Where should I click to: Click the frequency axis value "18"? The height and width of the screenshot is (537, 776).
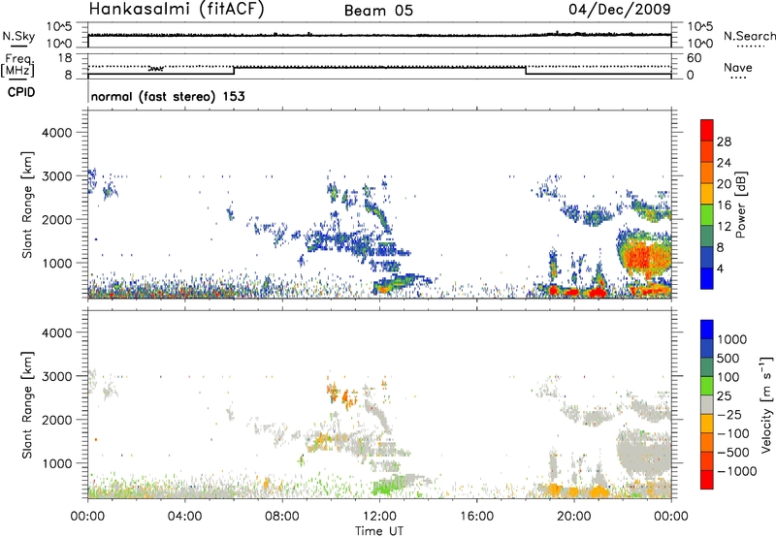(x=65, y=58)
